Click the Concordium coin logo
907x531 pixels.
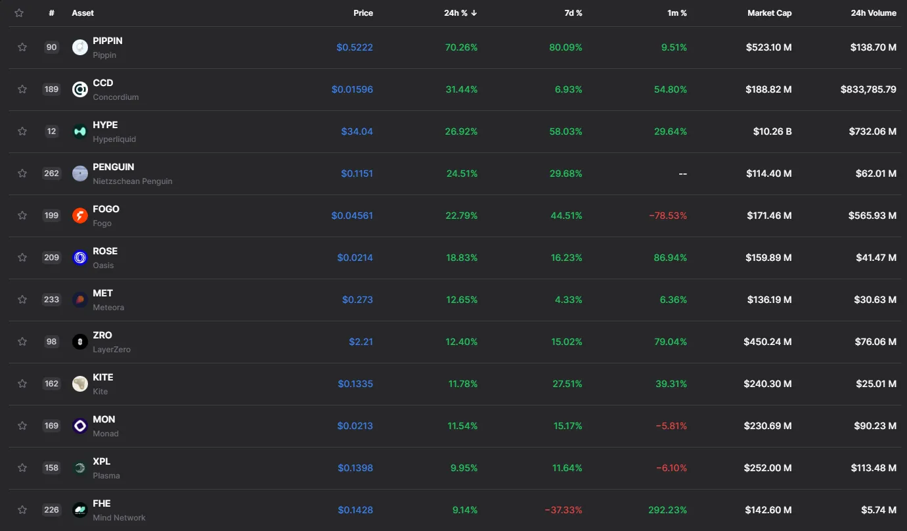click(x=80, y=89)
